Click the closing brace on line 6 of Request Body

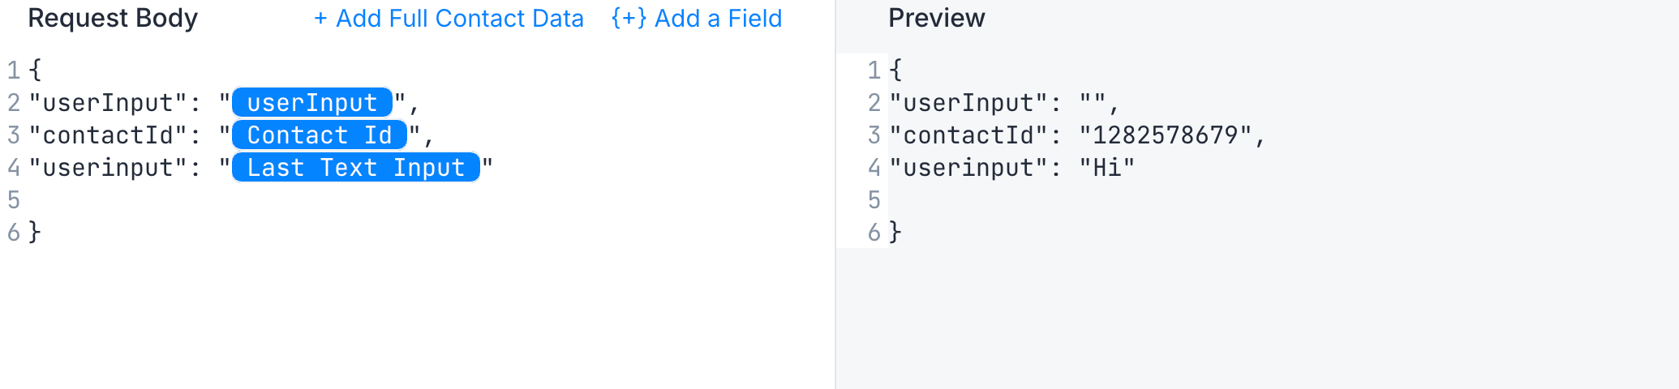(x=35, y=233)
